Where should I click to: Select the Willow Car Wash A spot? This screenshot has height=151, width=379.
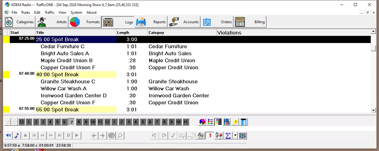(x=187, y=88)
